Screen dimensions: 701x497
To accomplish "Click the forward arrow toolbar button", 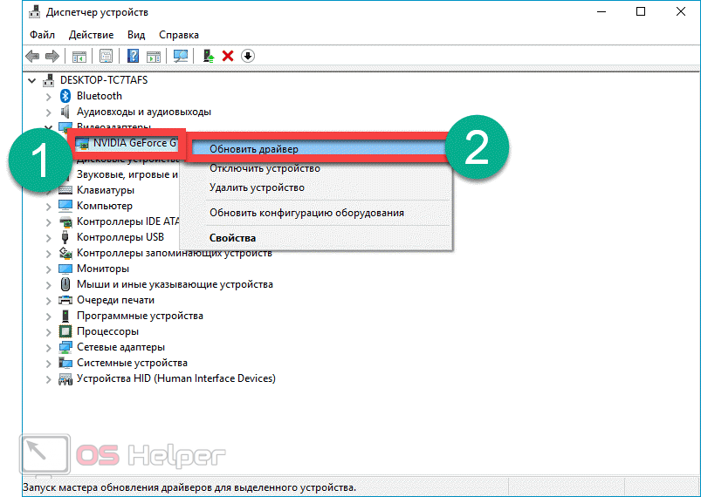I will tap(52, 56).
